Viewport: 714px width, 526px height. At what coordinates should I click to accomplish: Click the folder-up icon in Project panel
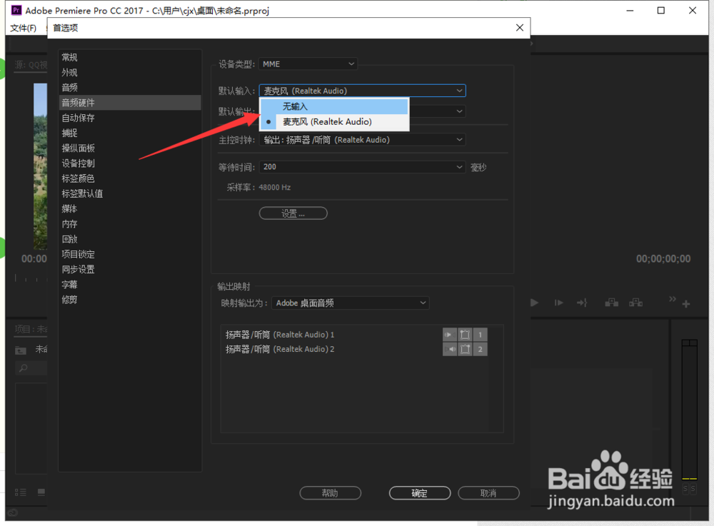coord(21,350)
